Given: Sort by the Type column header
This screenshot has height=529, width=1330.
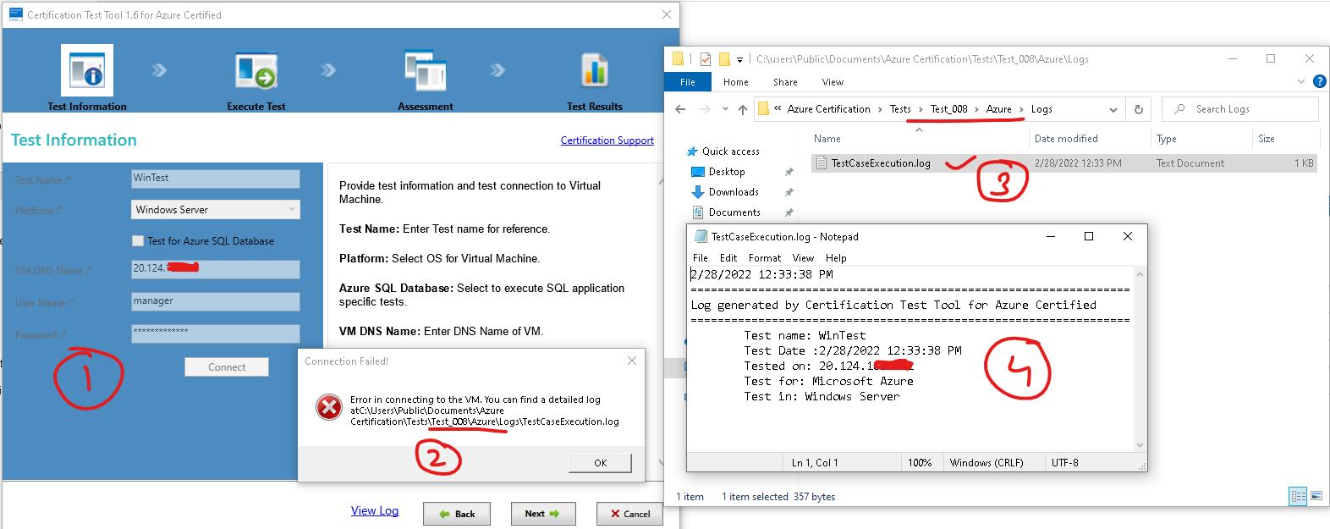Looking at the screenshot, I should pyautogui.click(x=1201, y=139).
